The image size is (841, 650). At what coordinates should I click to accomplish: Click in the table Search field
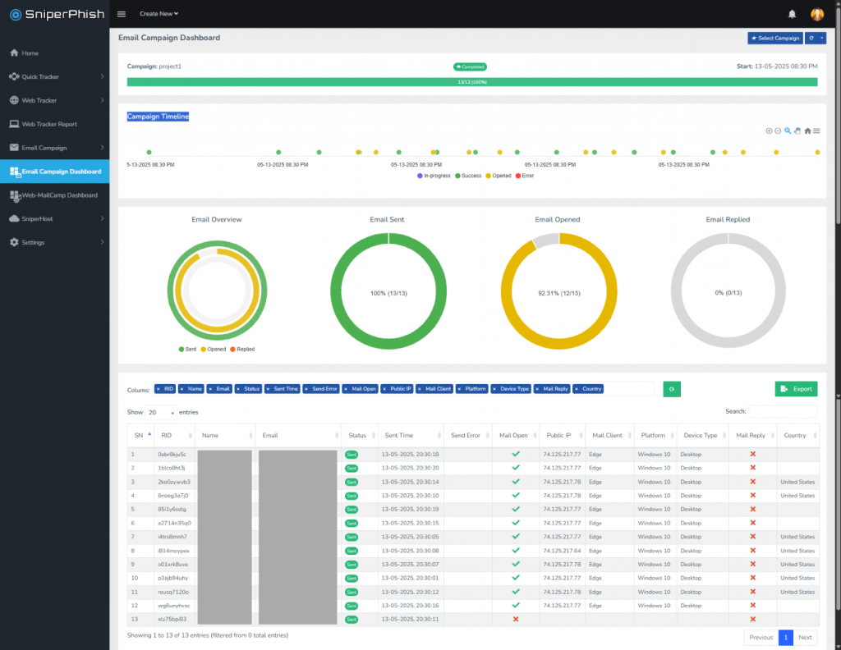pos(783,411)
